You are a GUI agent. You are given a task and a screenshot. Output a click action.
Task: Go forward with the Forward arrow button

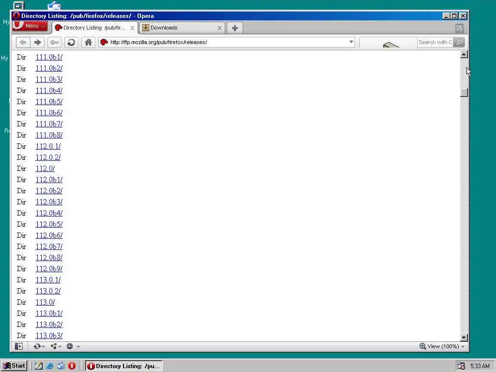click(37, 43)
